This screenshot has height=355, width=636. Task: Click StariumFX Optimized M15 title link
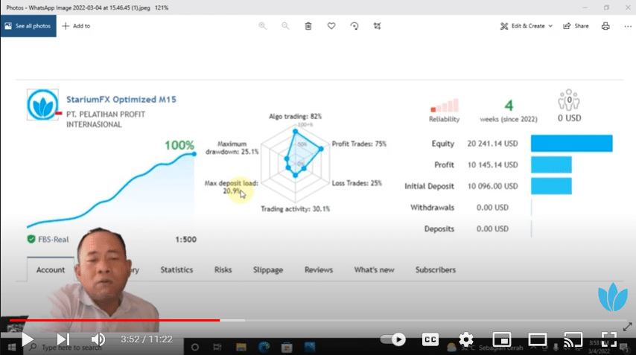(121, 99)
